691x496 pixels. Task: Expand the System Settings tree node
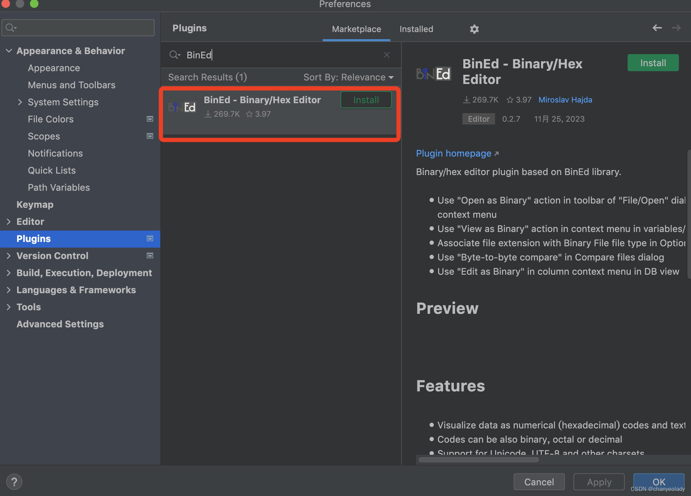[x=20, y=102]
